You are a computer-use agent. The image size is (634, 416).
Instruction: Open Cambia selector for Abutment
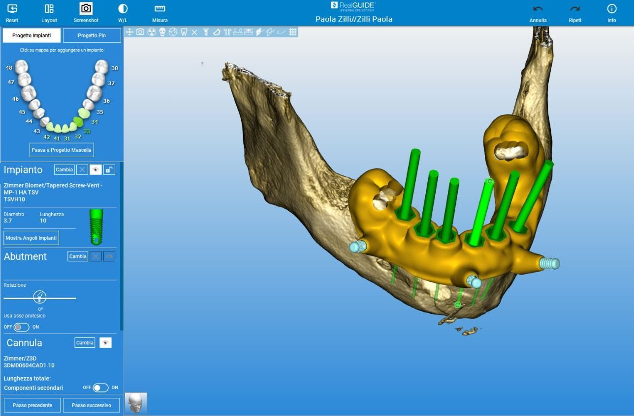point(77,256)
